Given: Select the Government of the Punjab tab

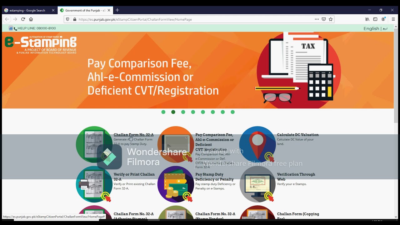Looking at the screenshot, I should pos(85,10).
